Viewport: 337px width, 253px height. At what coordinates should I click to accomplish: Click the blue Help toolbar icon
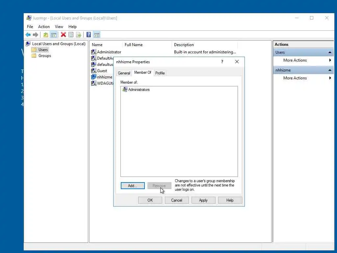(89, 35)
